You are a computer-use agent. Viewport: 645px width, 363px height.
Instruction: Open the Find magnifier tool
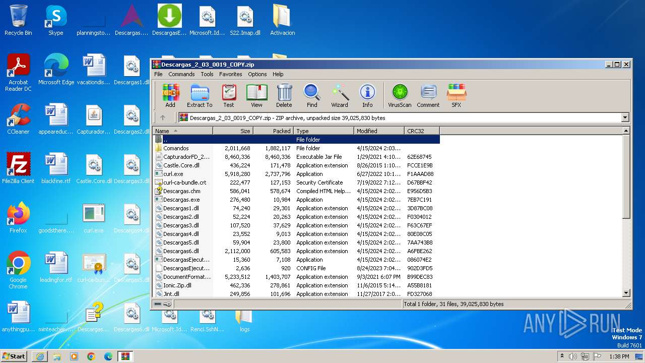(312, 96)
